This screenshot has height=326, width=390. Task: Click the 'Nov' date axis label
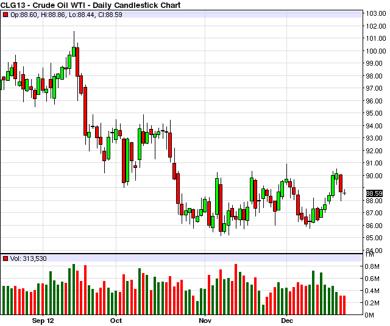pyautogui.click(x=205, y=321)
